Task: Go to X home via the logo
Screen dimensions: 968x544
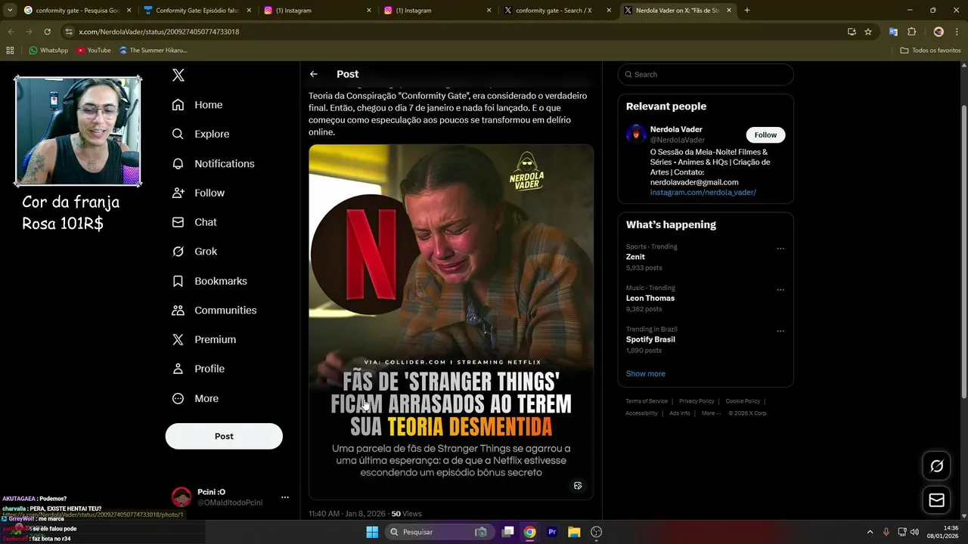Action: tap(178, 75)
